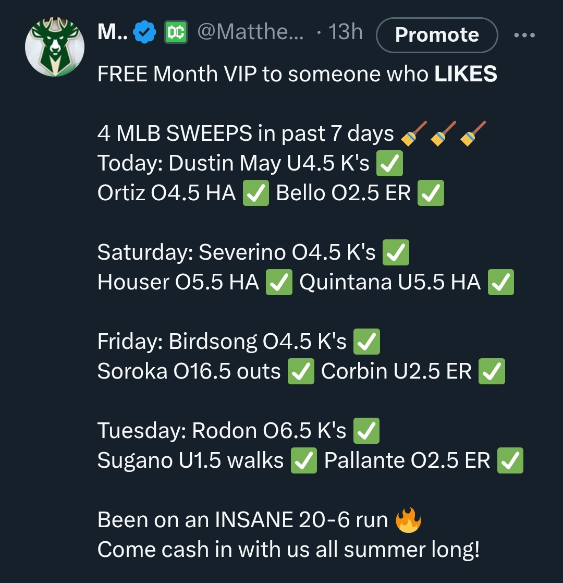Click checkmark after Quintana U5.5 HA

(x=500, y=282)
